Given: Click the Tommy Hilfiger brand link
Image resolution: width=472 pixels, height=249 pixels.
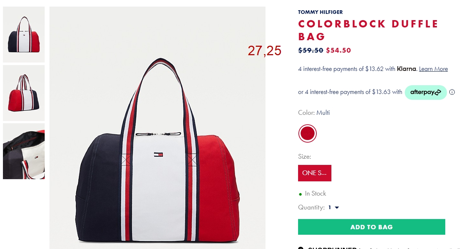Looking at the screenshot, I should (x=320, y=12).
